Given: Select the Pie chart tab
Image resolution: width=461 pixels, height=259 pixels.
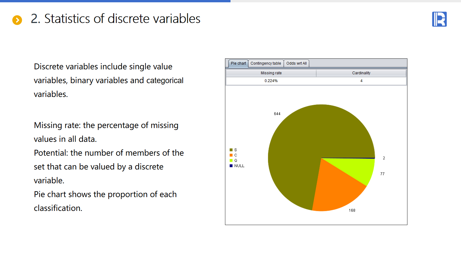Looking at the screenshot, I should [238, 63].
